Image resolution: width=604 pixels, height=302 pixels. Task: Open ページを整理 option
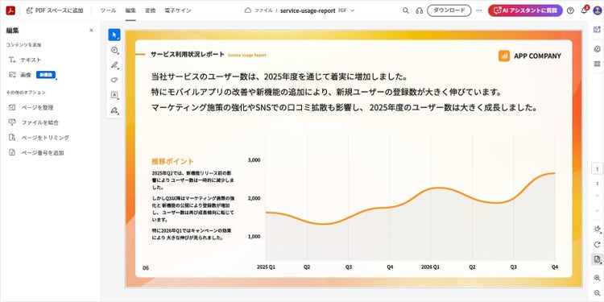tap(31, 107)
